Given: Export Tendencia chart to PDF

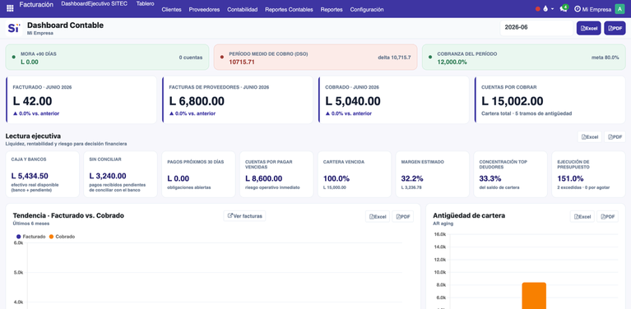Looking at the screenshot, I should pos(403,217).
